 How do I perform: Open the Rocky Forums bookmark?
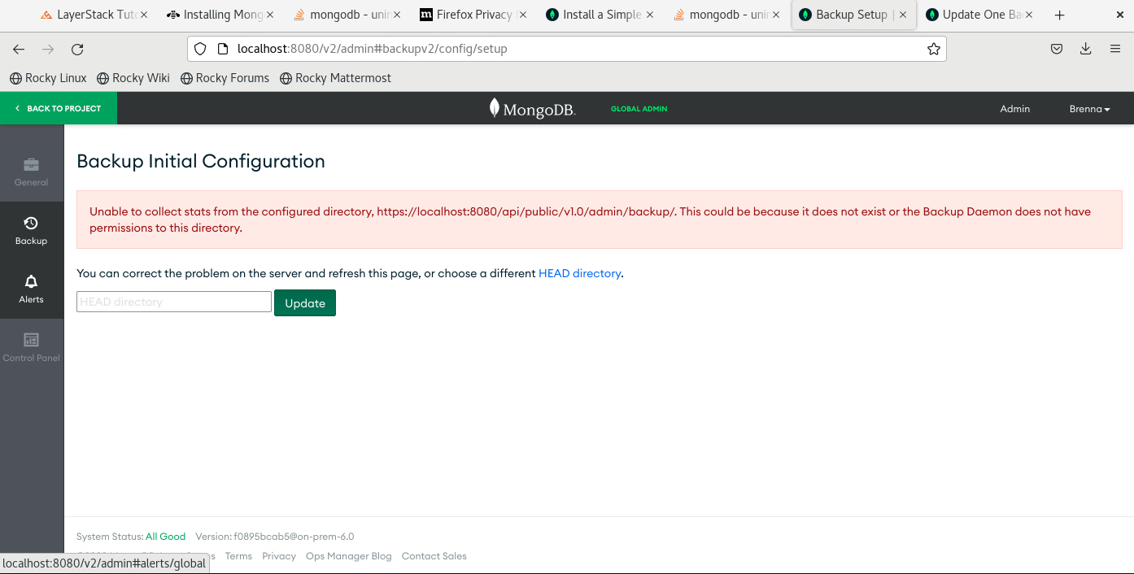point(225,78)
